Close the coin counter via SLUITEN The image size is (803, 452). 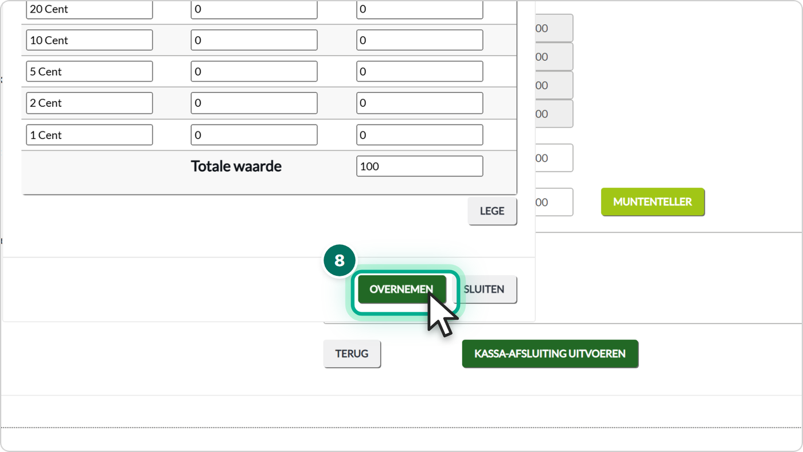485,289
